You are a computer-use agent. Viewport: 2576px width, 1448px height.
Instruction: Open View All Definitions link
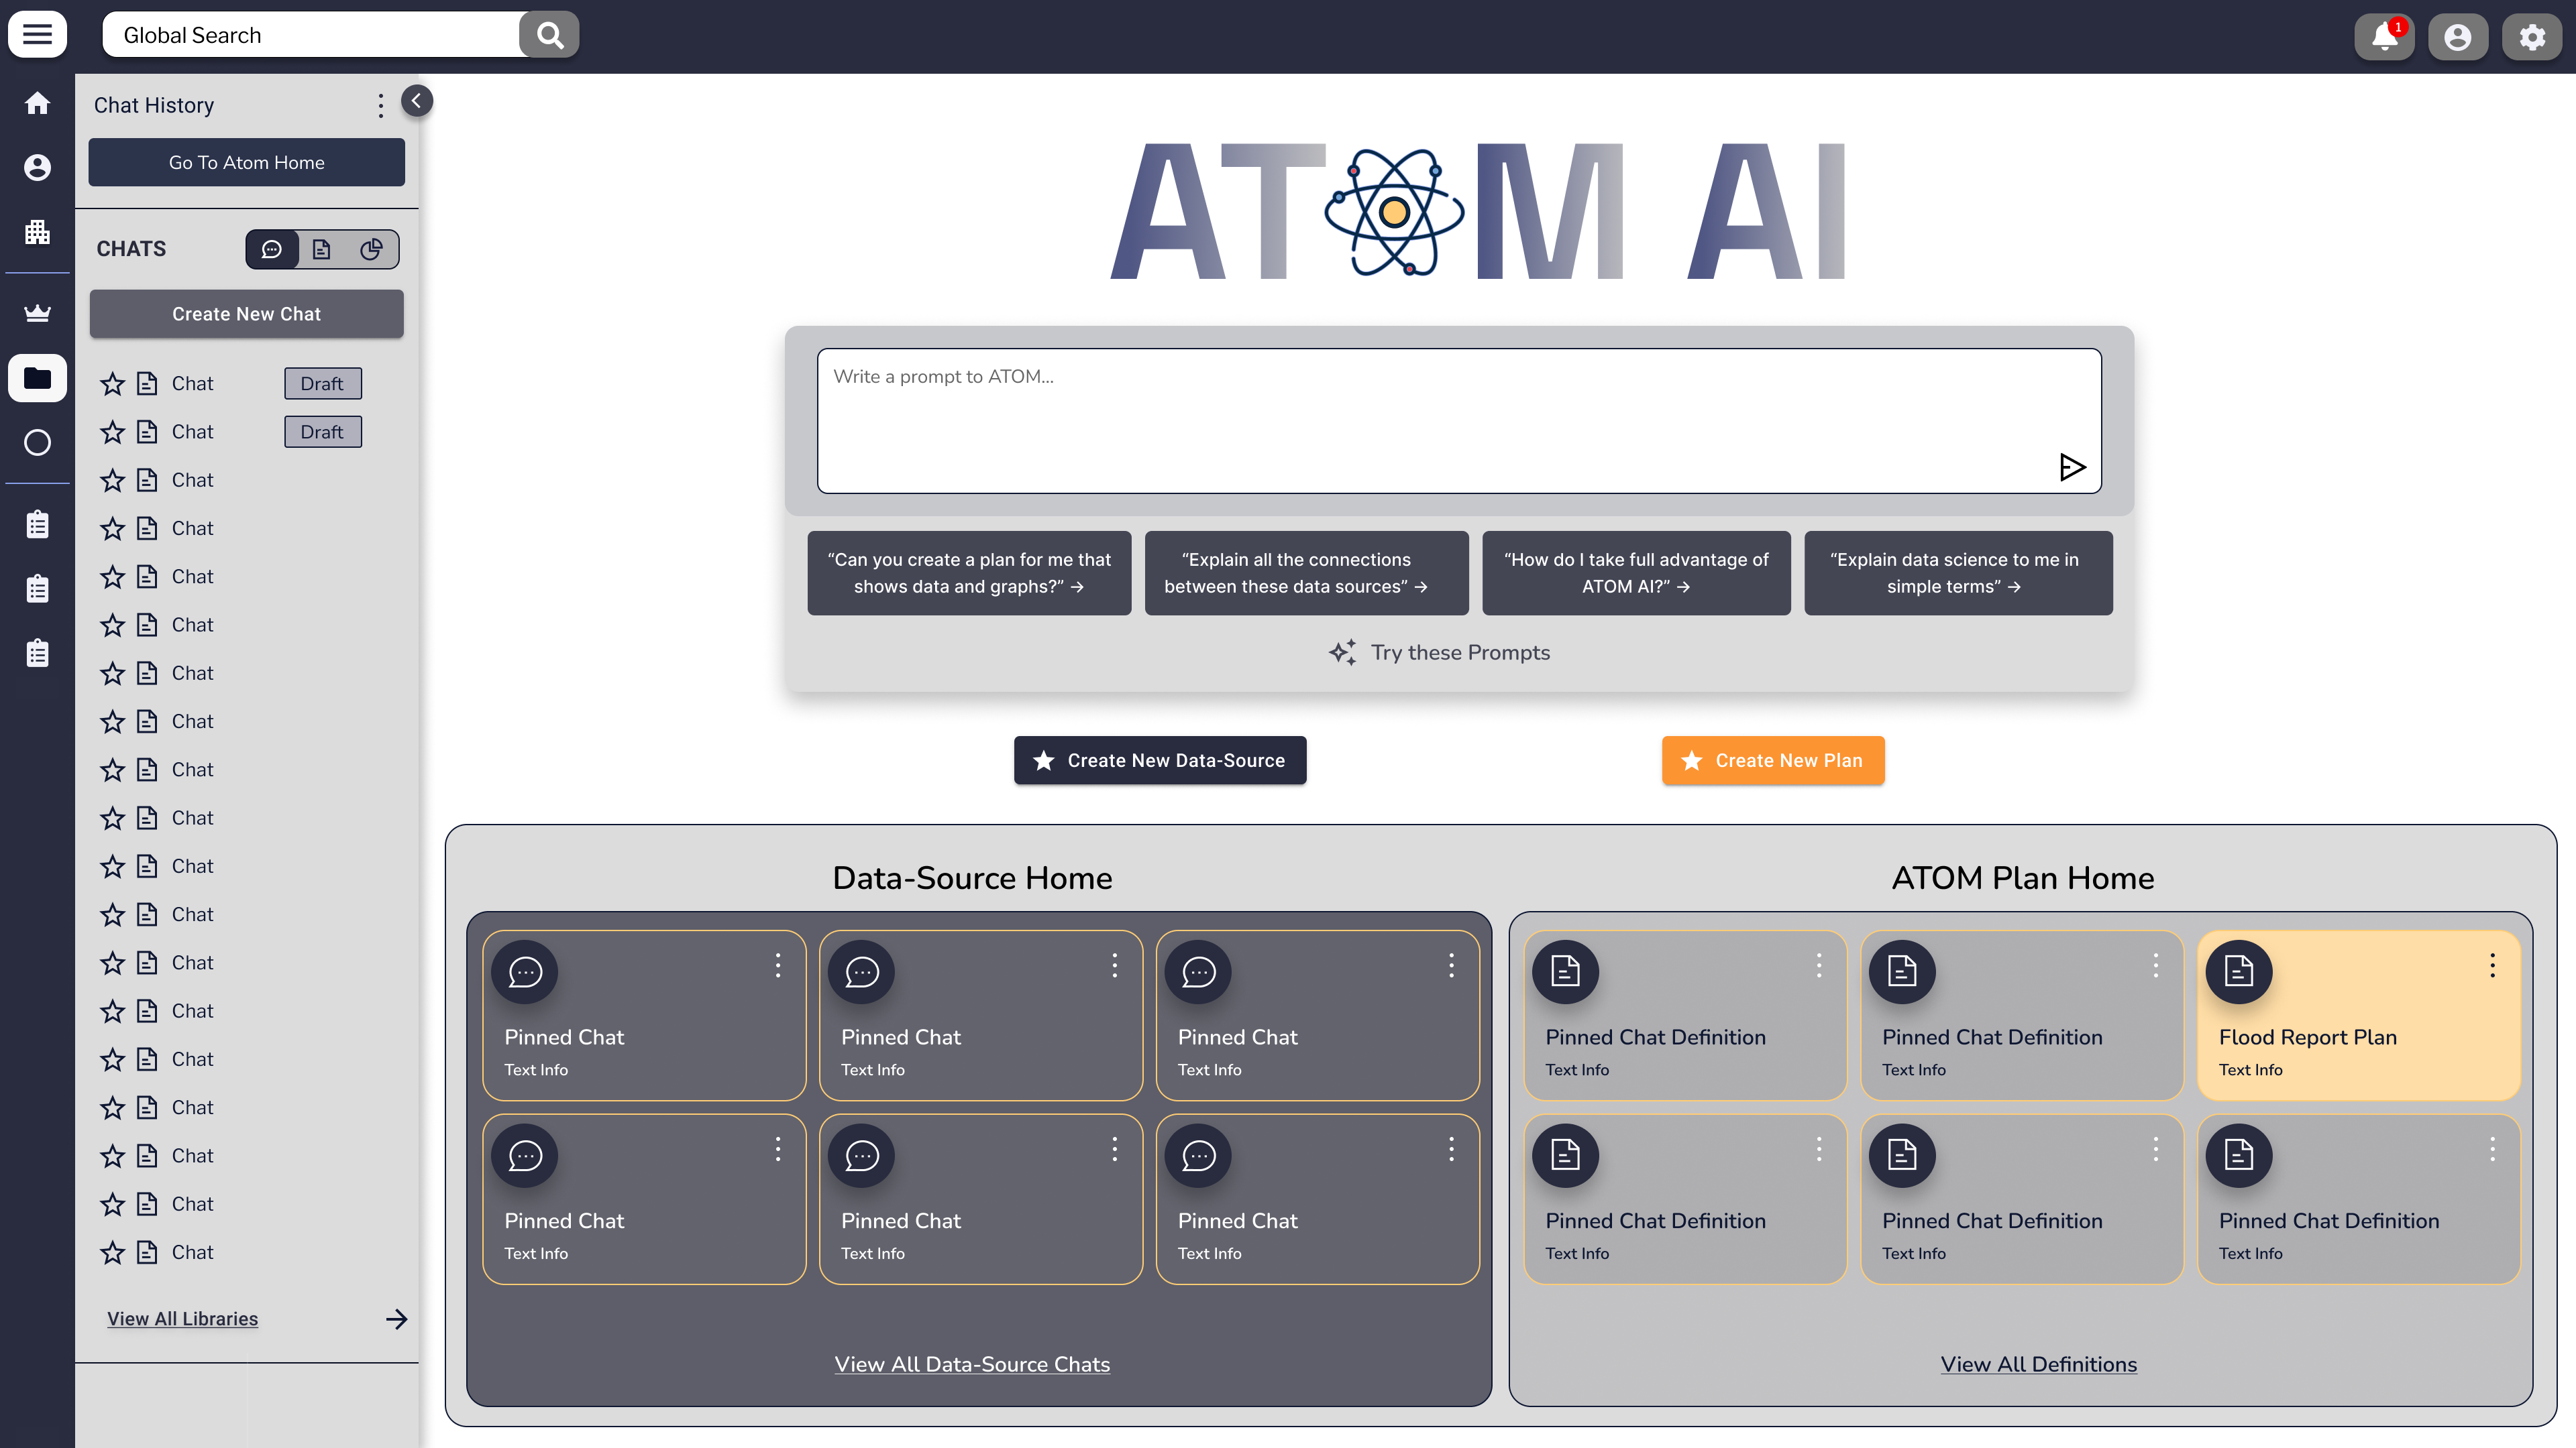(2038, 1364)
